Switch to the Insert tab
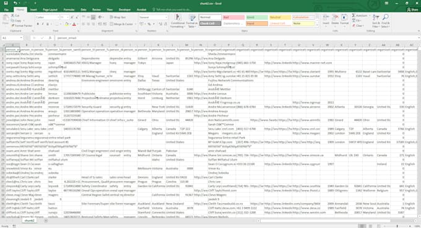This screenshot has width=421, height=228. (33, 10)
